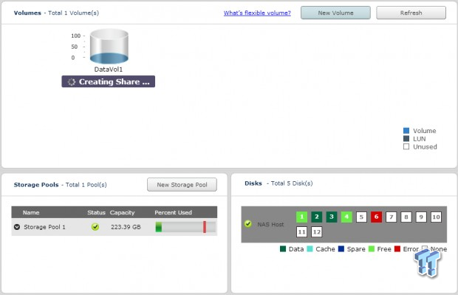This screenshot has width=458, height=295.
Task: Select disk slot 1
Action: pos(301,217)
